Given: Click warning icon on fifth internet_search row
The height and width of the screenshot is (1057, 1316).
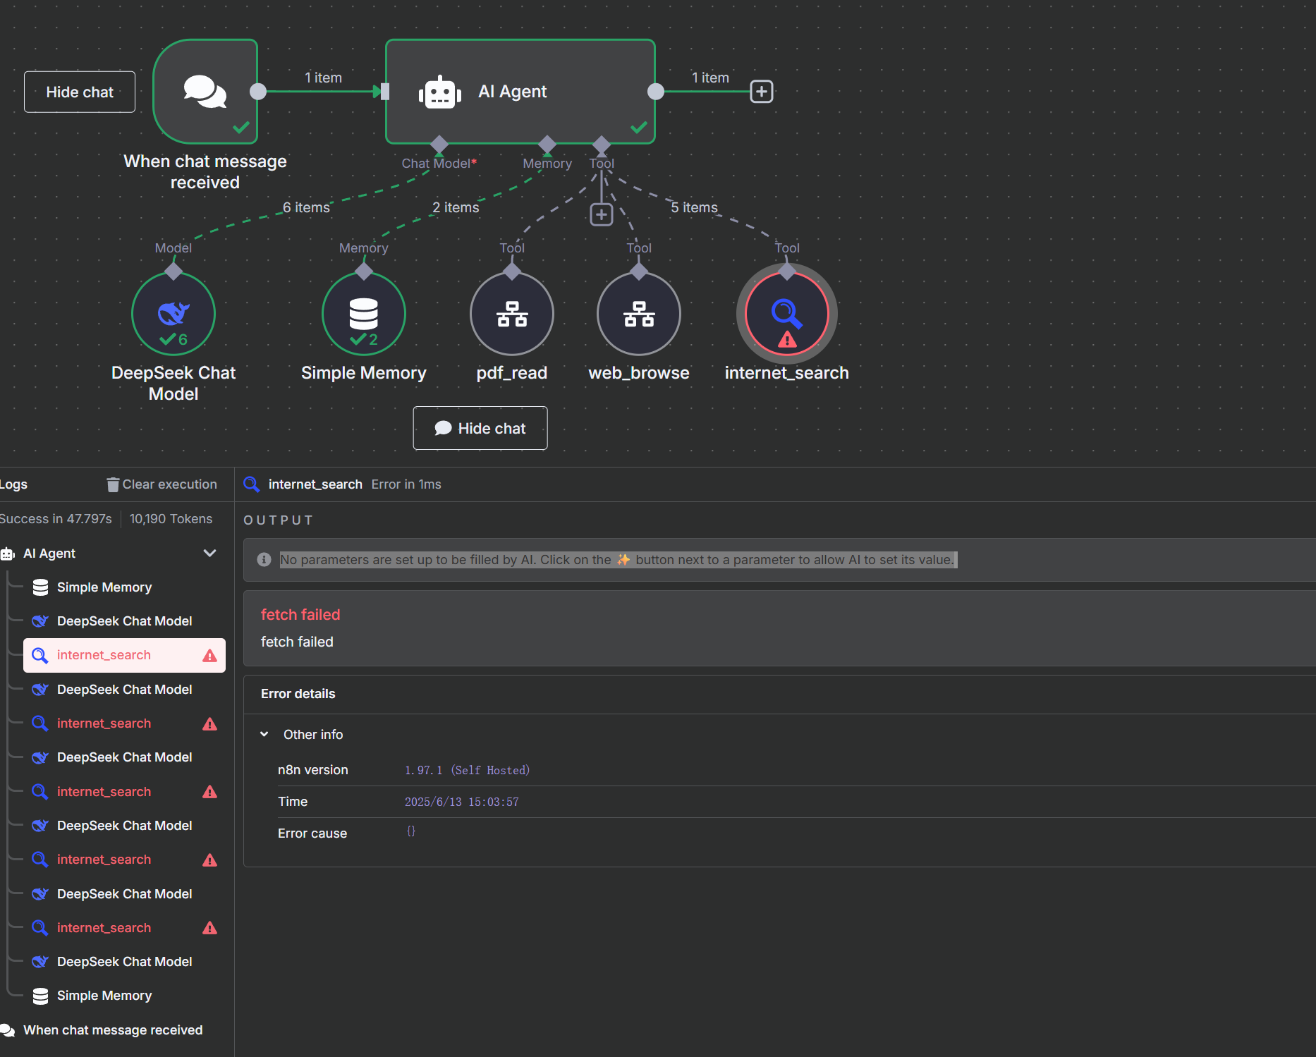Looking at the screenshot, I should [209, 928].
